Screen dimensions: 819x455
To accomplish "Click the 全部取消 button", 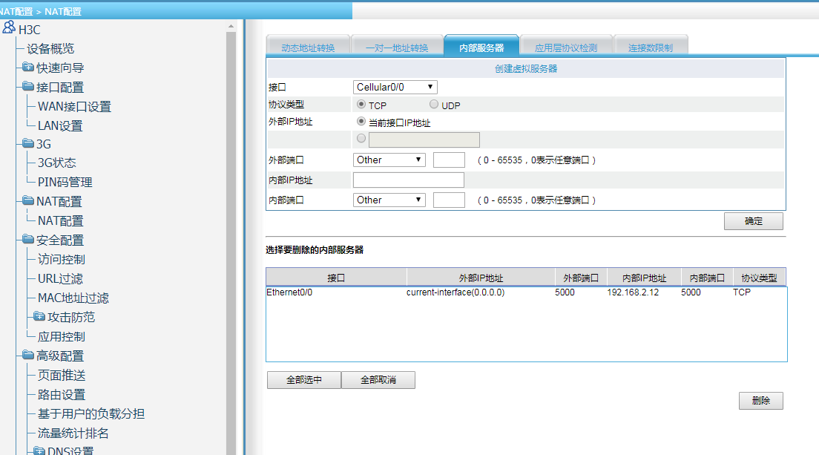I will (x=378, y=380).
